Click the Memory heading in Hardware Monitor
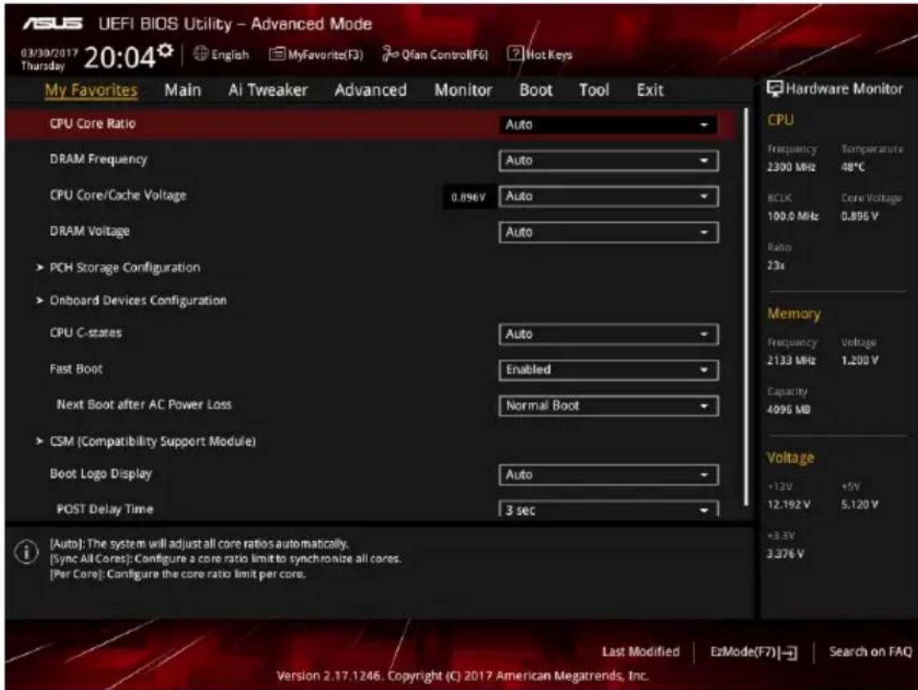 click(x=794, y=315)
